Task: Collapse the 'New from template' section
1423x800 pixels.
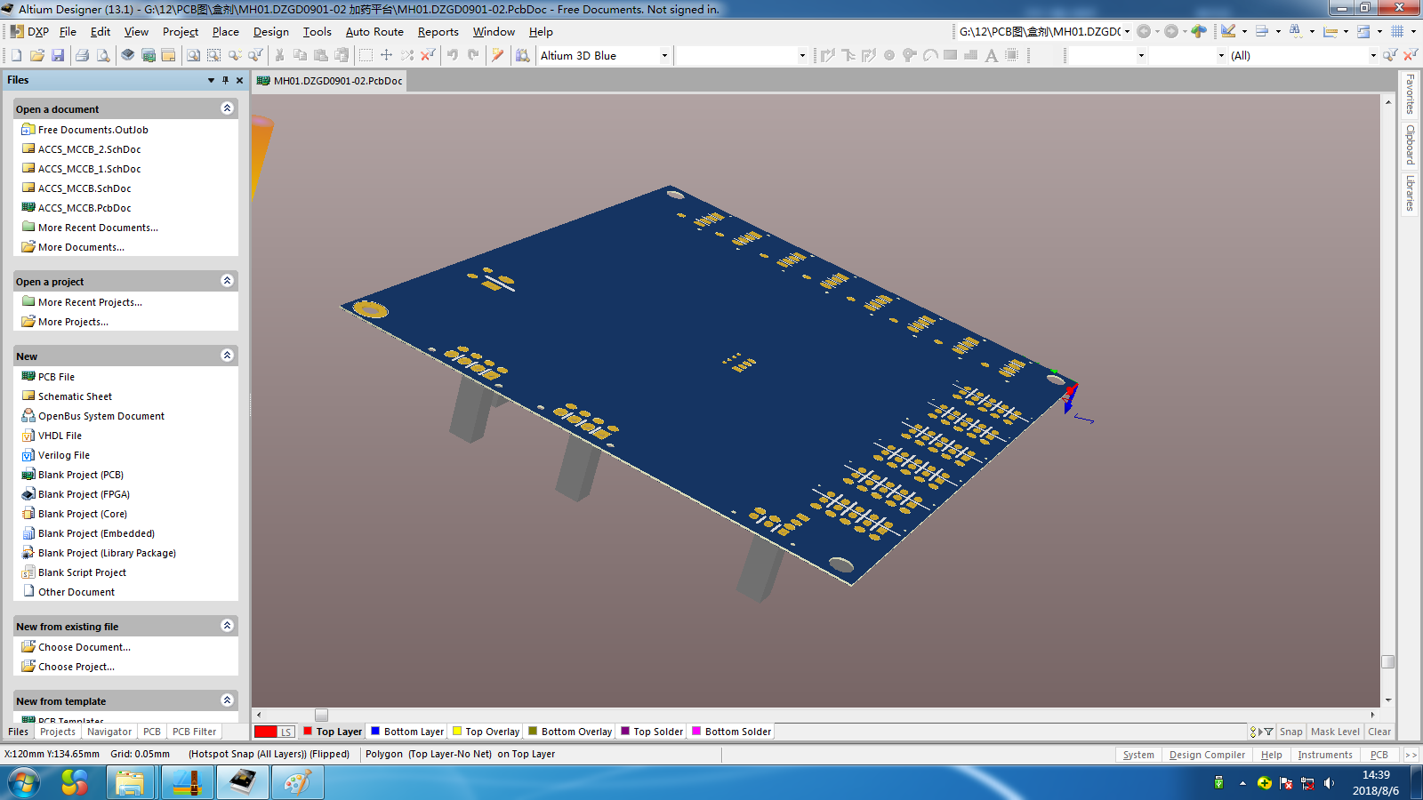Action: (x=227, y=700)
